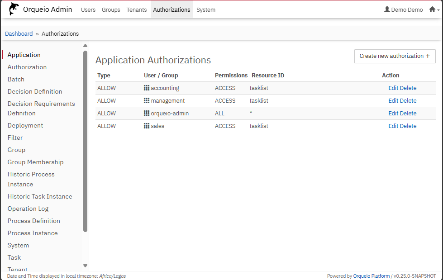Open the Tenants navigation item

pos(136,9)
